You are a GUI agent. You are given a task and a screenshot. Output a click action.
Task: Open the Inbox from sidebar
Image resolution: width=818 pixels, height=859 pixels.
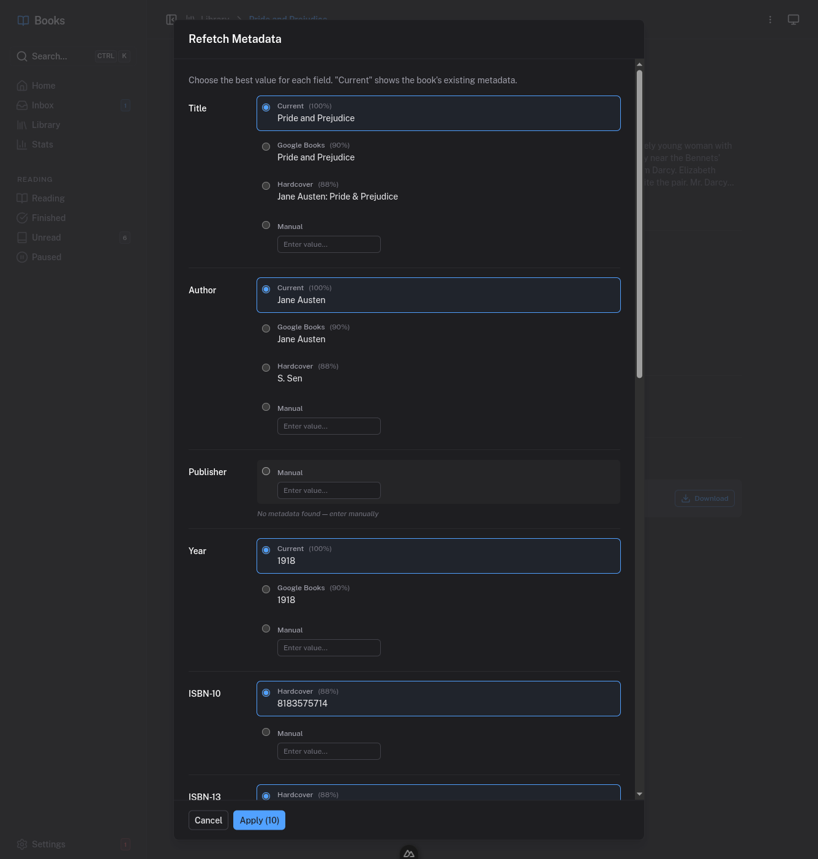tap(43, 105)
